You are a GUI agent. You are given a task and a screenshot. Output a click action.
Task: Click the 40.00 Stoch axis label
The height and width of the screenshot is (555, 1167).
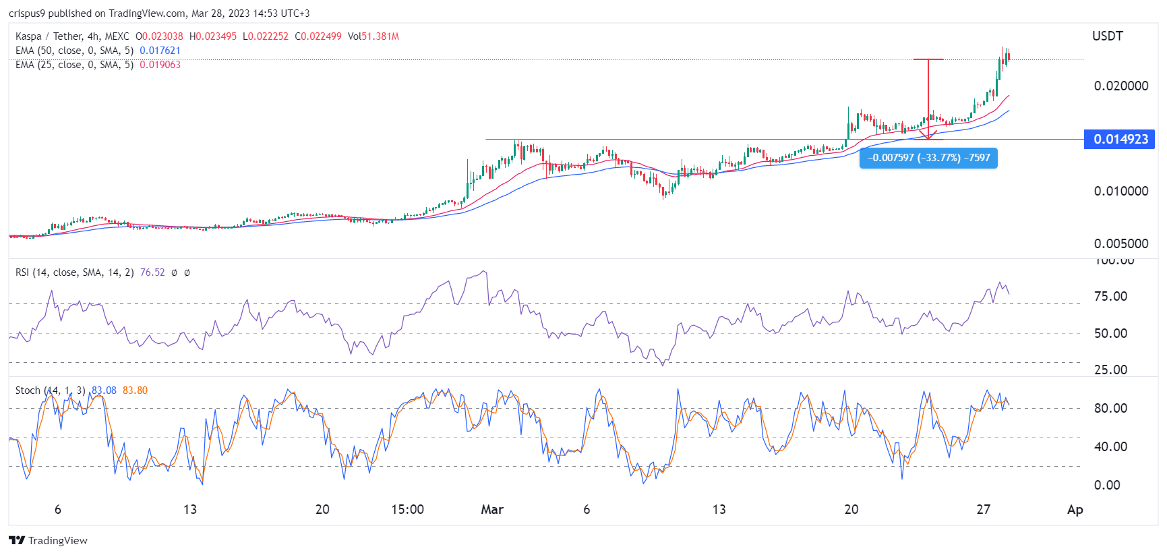click(x=1110, y=446)
